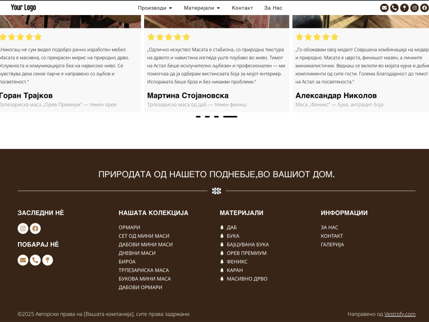Open the ДАБОВИ ОРМАРИ link
The height and width of the screenshot is (322, 429).
(x=140, y=287)
